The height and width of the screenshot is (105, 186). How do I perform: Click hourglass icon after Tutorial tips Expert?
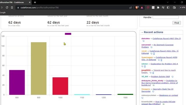click(x=153, y=73)
